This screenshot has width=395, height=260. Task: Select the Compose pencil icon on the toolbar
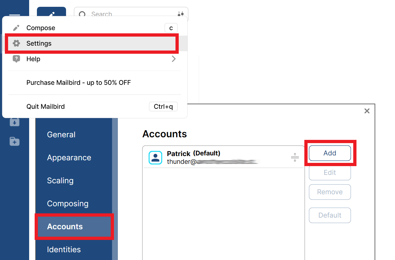click(51, 13)
